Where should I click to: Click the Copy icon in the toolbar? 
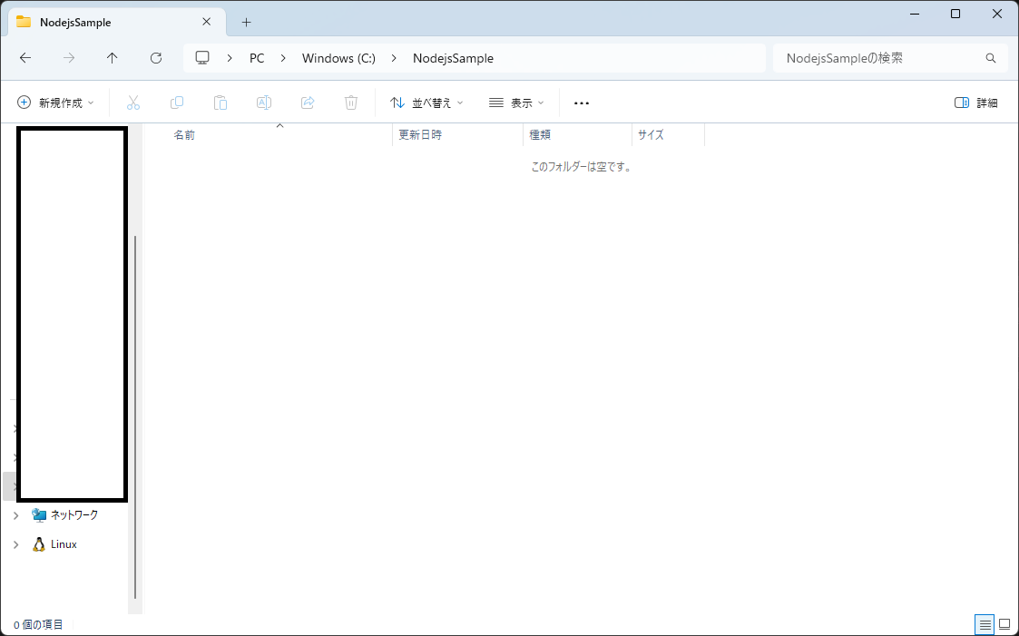tap(177, 102)
